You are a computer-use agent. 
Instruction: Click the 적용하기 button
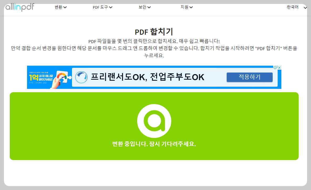point(249,77)
